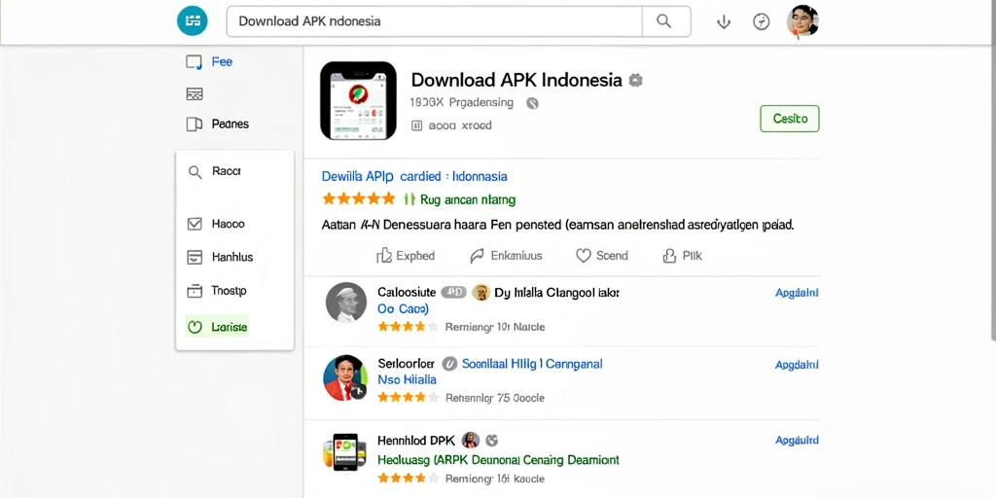Open the user profile avatar
Image resolution: width=996 pixels, height=498 pixels.
coord(802,21)
